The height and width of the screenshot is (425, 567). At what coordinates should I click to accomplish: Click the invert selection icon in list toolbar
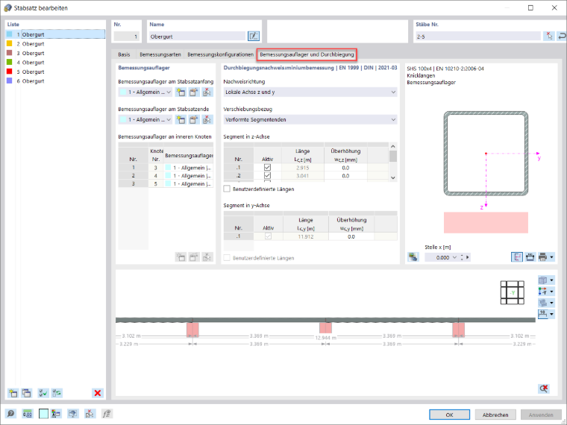pos(57,393)
